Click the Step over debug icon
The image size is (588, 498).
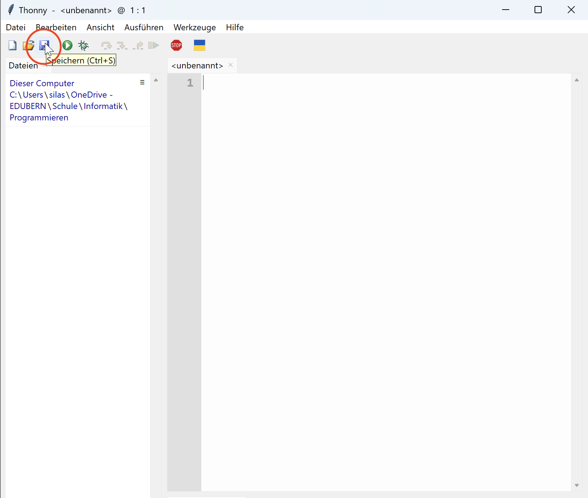(x=106, y=45)
